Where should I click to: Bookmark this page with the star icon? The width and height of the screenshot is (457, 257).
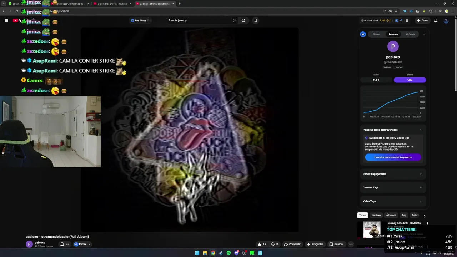(396, 11)
